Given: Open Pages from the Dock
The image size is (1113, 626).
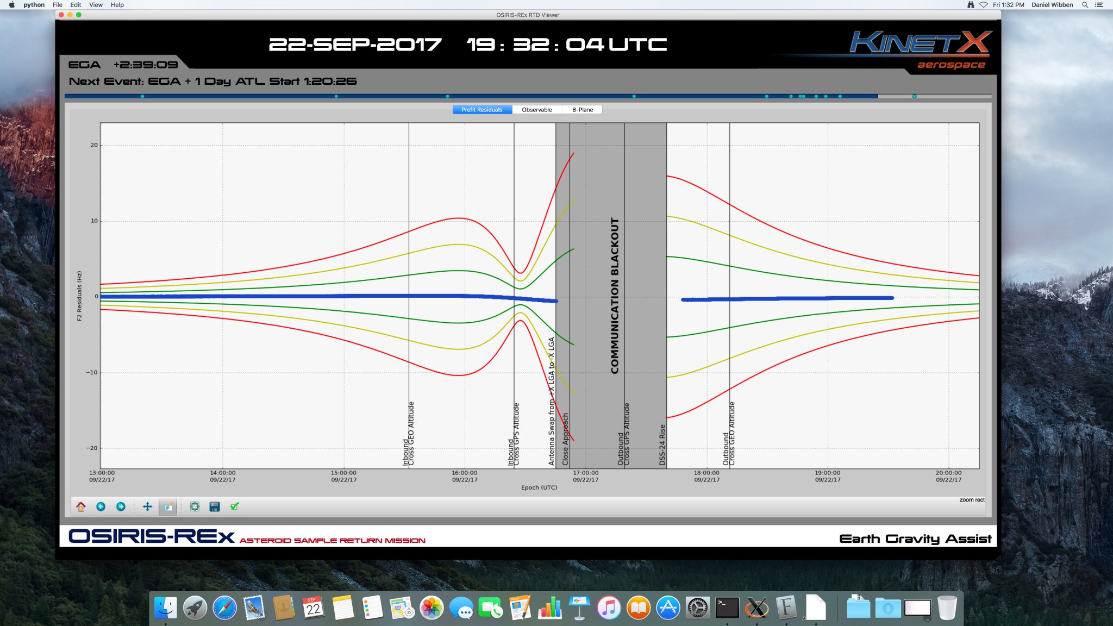Looking at the screenshot, I should coord(520,608).
